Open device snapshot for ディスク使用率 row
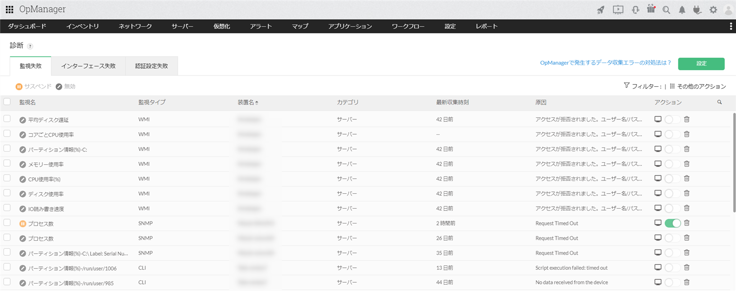Image resolution: width=736 pixels, height=291 pixels. point(658,193)
